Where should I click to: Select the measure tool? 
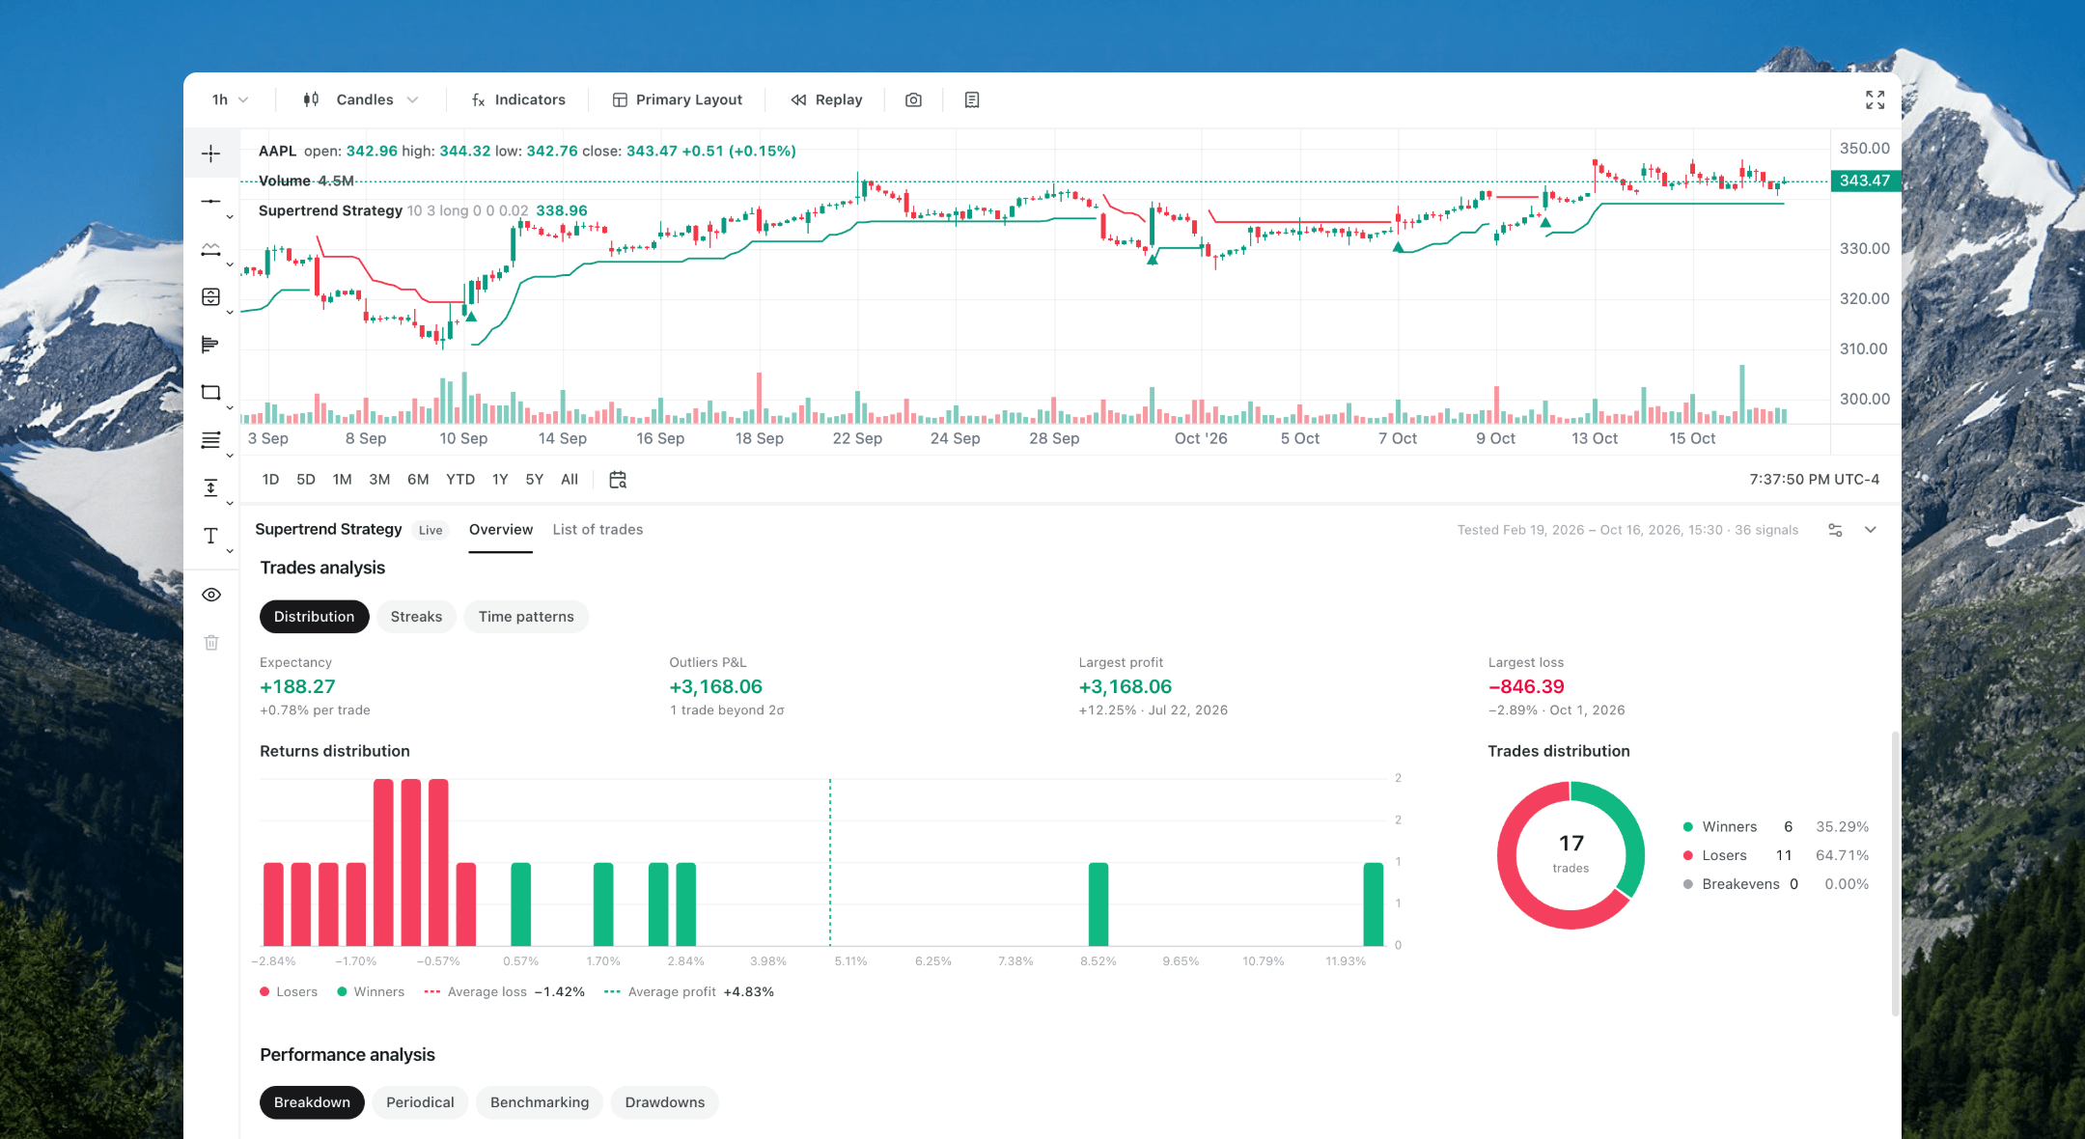point(210,487)
